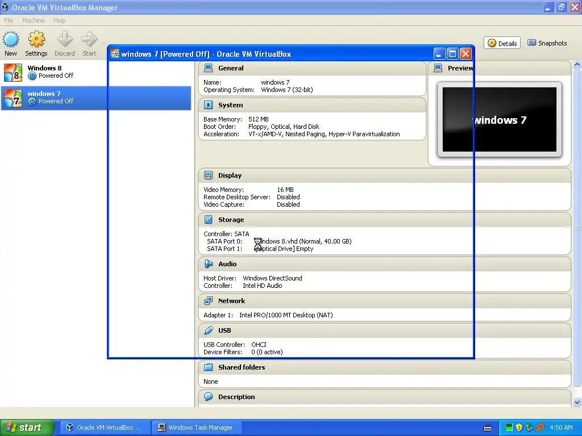Click the Shared folders section folder icon
Viewport: 582px width, 436px height.
click(x=208, y=367)
